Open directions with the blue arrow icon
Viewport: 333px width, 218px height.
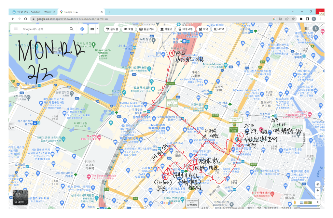click(x=82, y=29)
